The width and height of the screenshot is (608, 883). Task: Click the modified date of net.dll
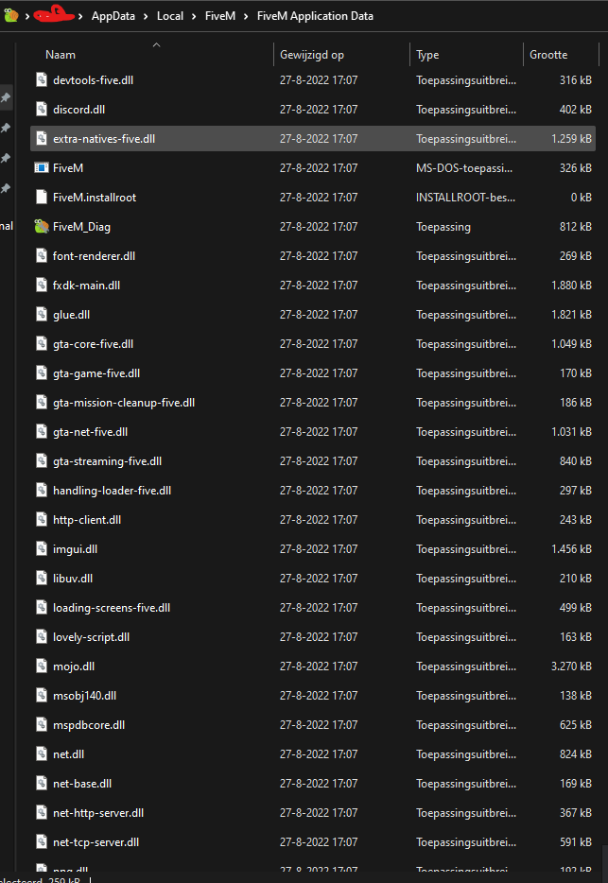click(x=319, y=754)
